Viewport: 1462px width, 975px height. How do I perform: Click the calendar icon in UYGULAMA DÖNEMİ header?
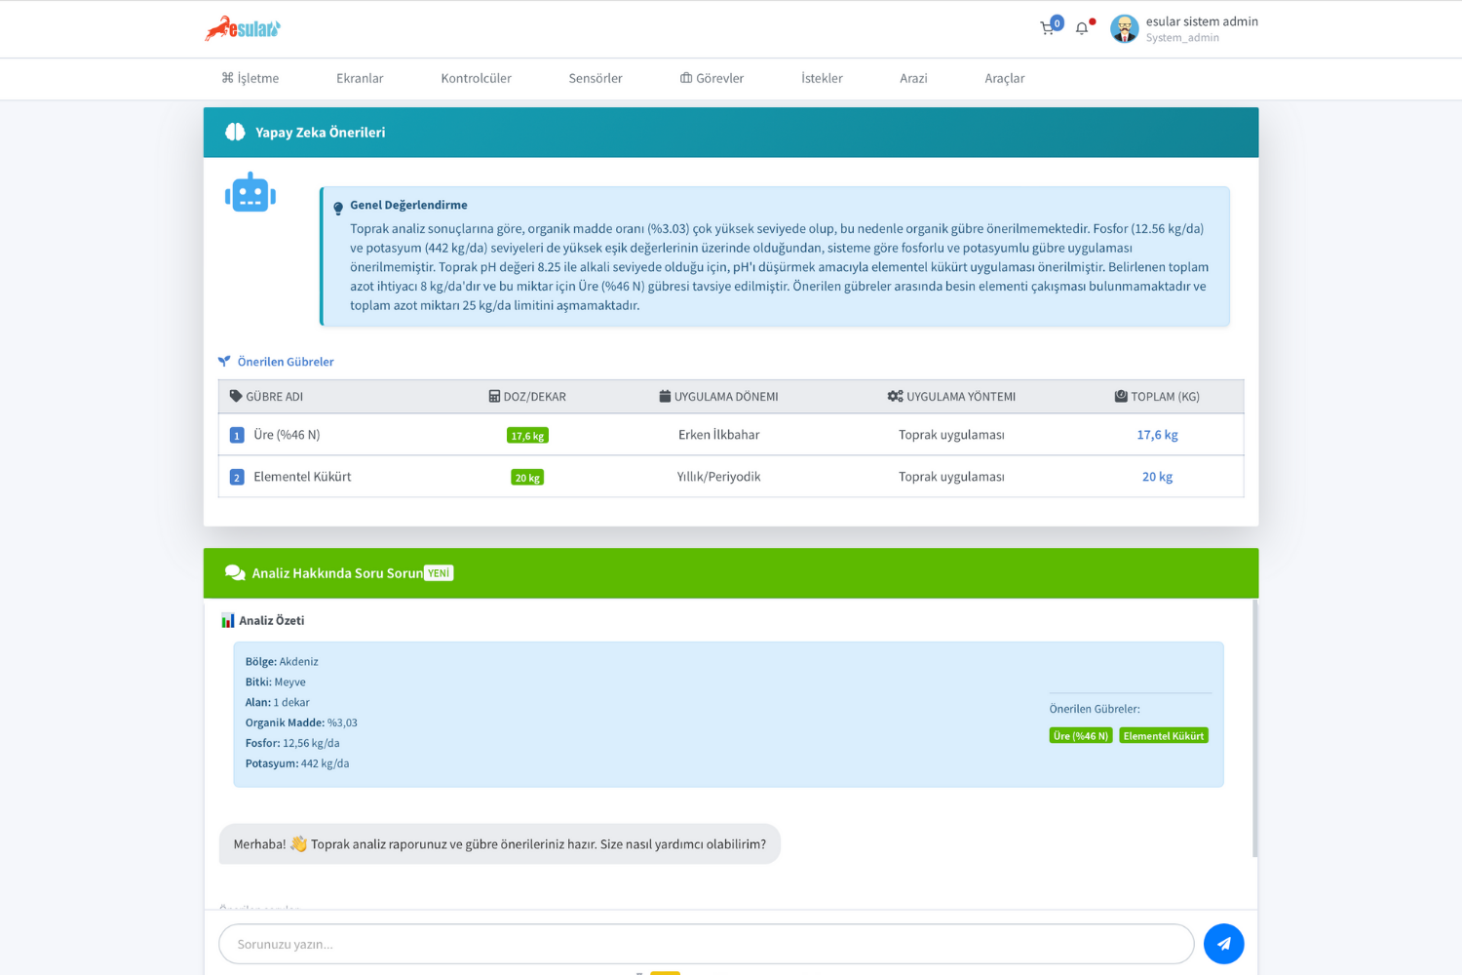(x=665, y=396)
